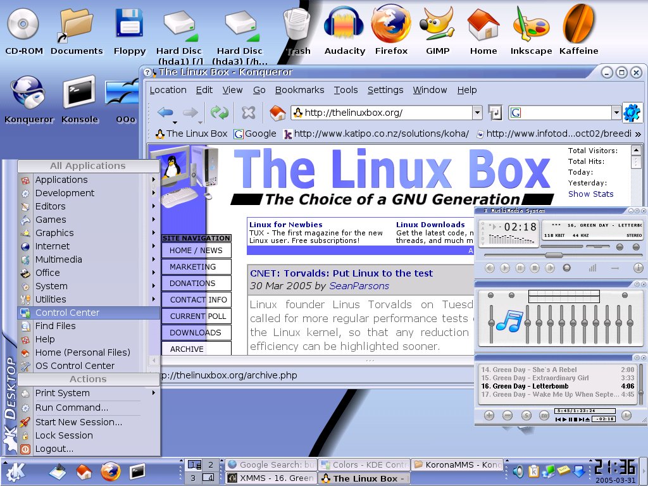Toggle the equalizer window button in XMMS

tap(620, 247)
